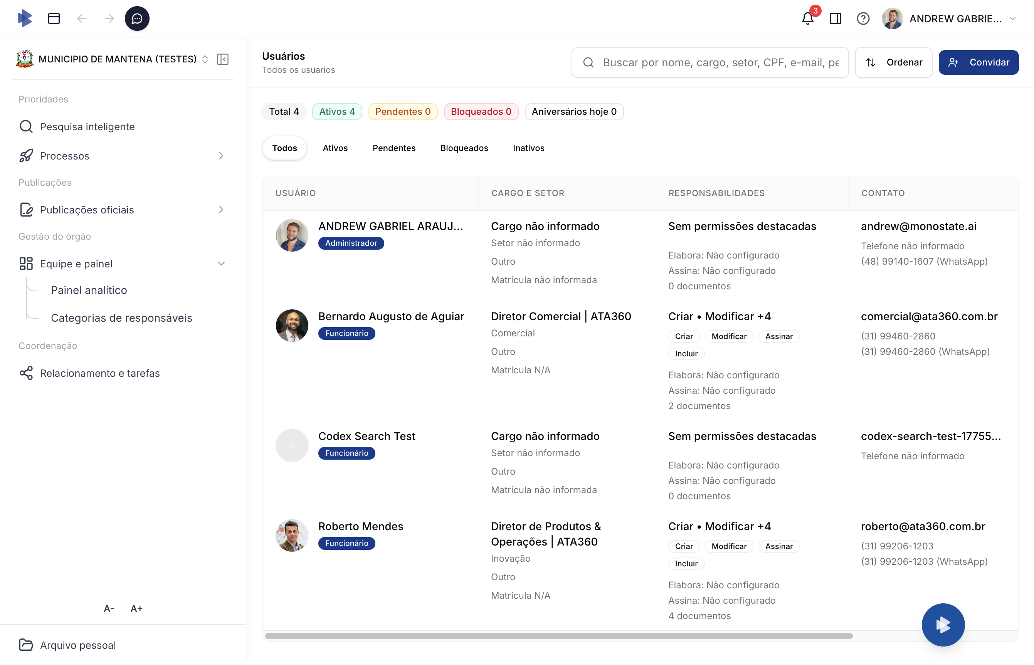Collapse the sidebar using panel icon

tap(223, 59)
